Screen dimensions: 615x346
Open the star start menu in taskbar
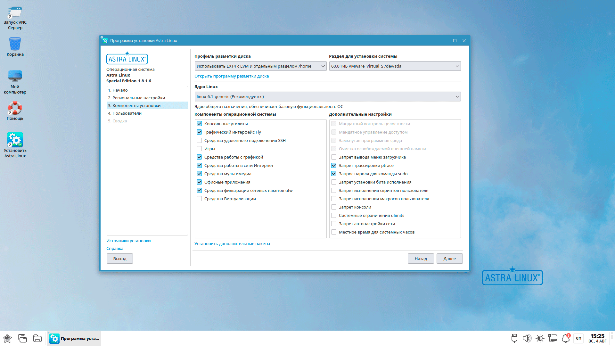point(7,338)
